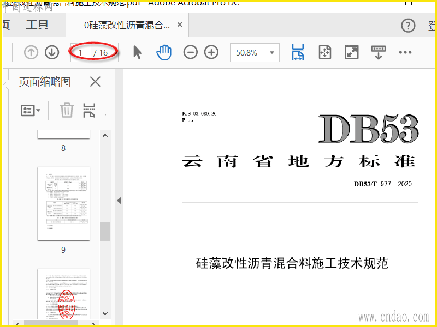Click the P 66 classification text
This screenshot has width=437, height=327.
[187, 120]
